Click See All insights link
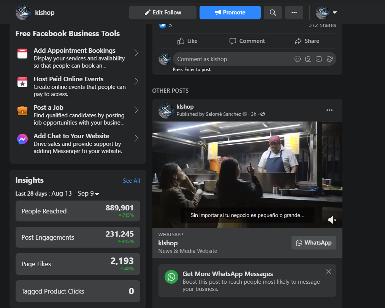This screenshot has height=308, width=385. coord(132,181)
